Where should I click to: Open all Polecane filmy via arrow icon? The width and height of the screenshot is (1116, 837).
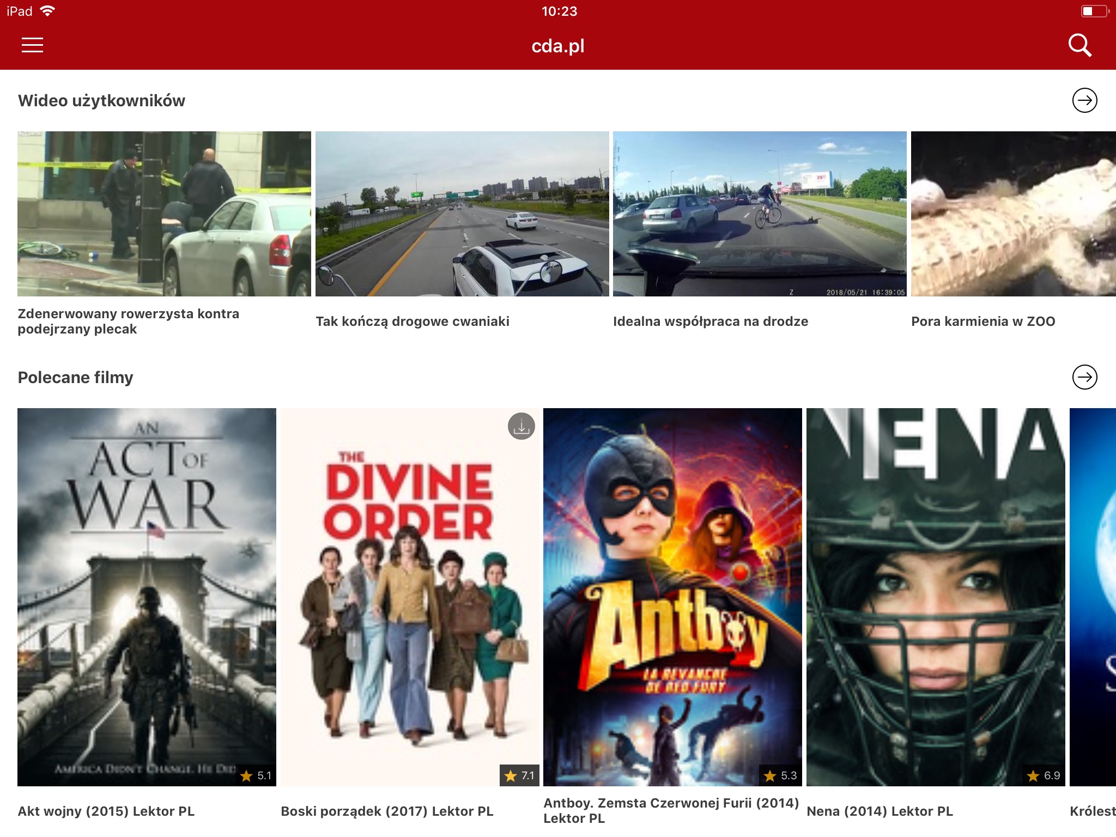[1084, 377]
